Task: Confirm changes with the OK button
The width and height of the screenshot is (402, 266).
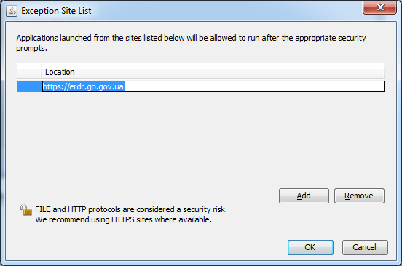Action: pyautogui.click(x=310, y=247)
